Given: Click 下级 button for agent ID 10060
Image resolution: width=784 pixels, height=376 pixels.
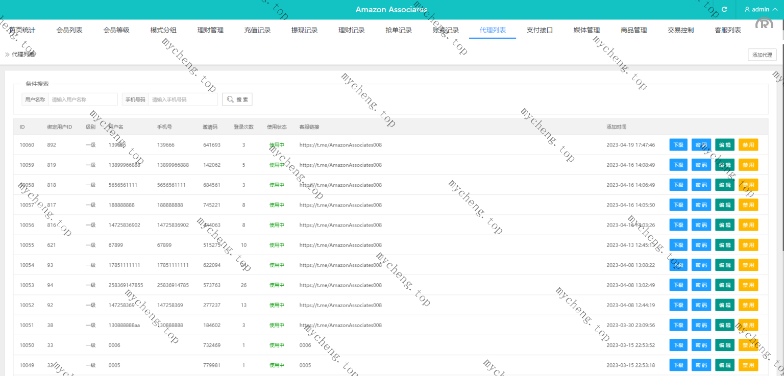Looking at the screenshot, I should coord(678,145).
